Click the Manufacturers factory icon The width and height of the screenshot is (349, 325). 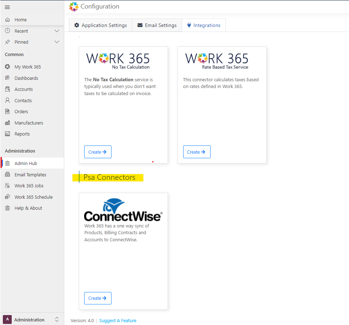pyautogui.click(x=7, y=122)
